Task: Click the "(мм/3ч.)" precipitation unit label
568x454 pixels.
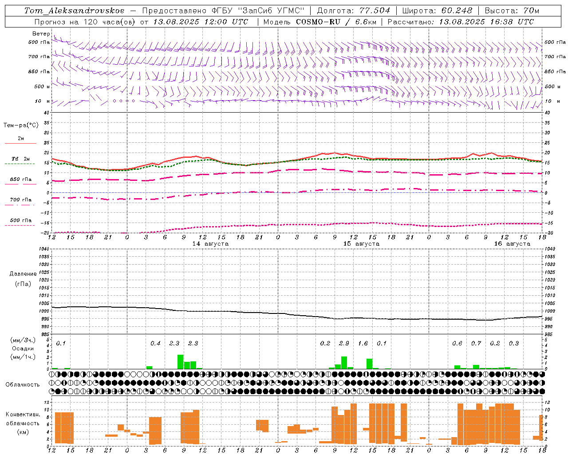Action: click(23, 340)
